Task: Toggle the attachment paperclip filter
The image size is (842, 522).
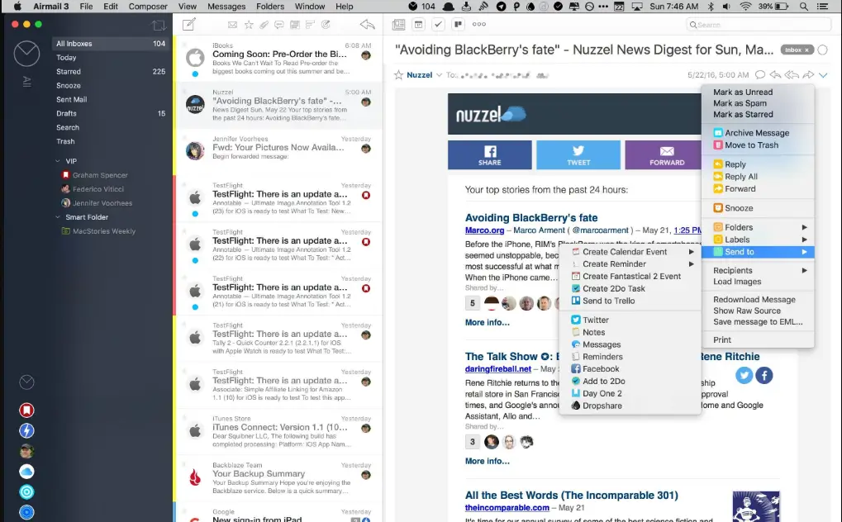Action: (x=264, y=25)
